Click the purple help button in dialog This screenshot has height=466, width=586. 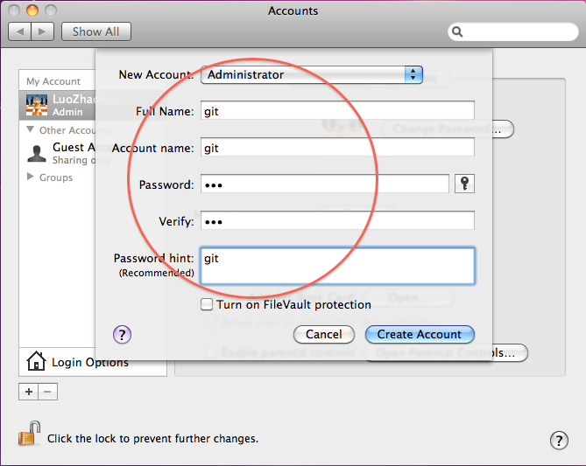122,333
